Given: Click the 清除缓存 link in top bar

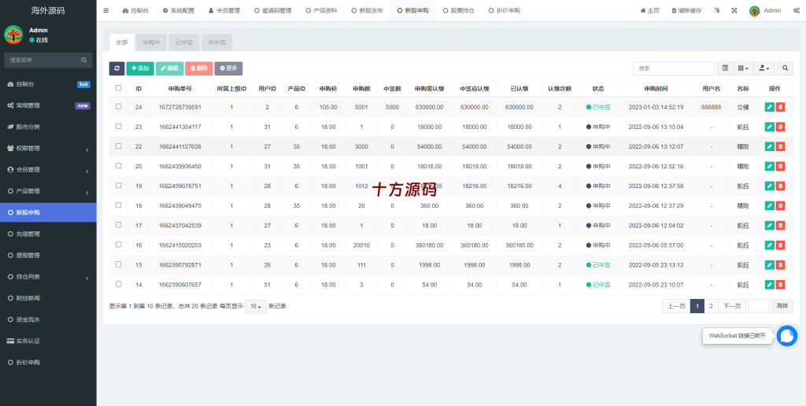Looking at the screenshot, I should click(686, 10).
